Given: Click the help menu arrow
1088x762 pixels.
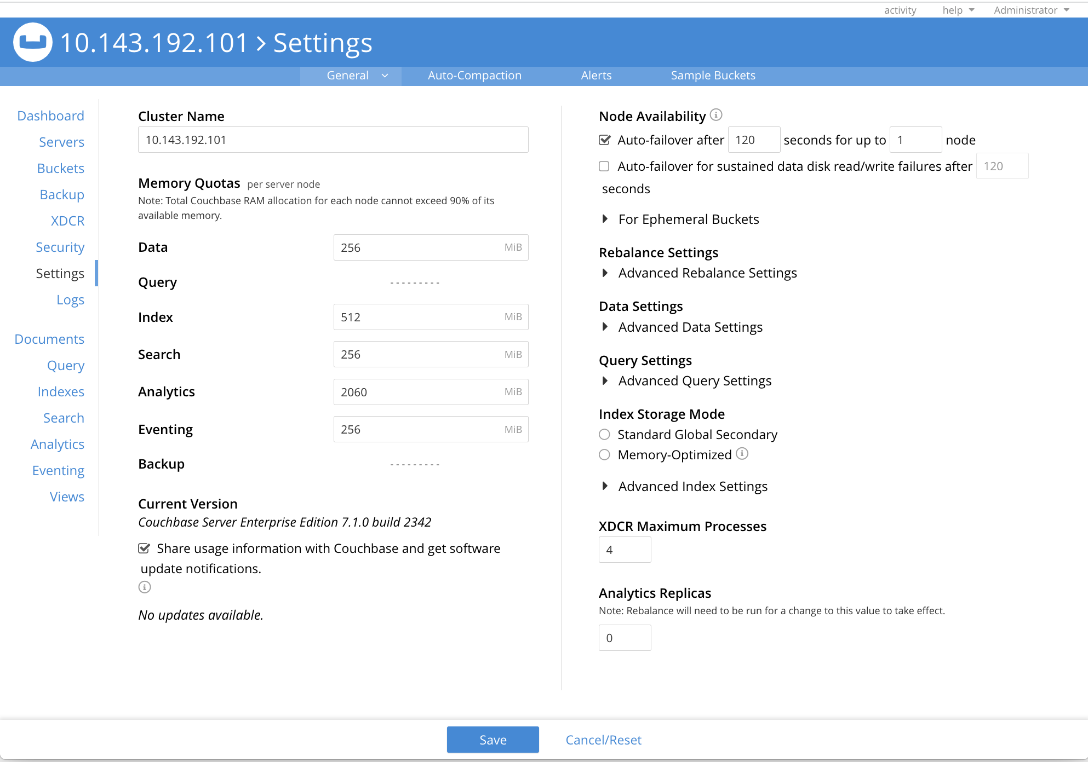Looking at the screenshot, I should [972, 10].
